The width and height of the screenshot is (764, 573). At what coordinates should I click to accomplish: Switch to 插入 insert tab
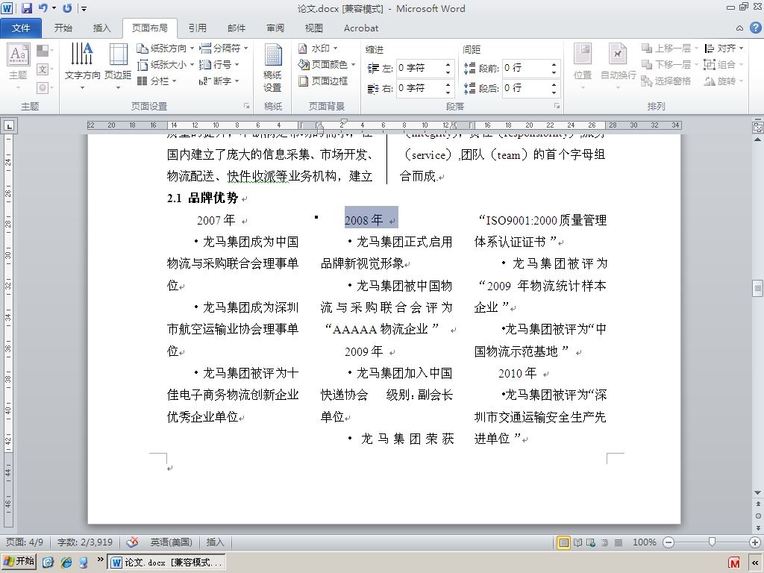pyautogui.click(x=101, y=28)
